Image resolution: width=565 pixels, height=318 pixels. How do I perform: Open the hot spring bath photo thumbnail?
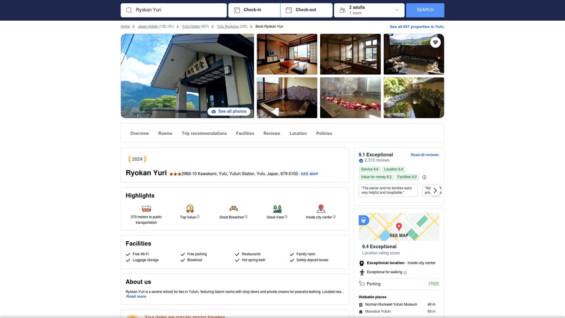point(287,98)
